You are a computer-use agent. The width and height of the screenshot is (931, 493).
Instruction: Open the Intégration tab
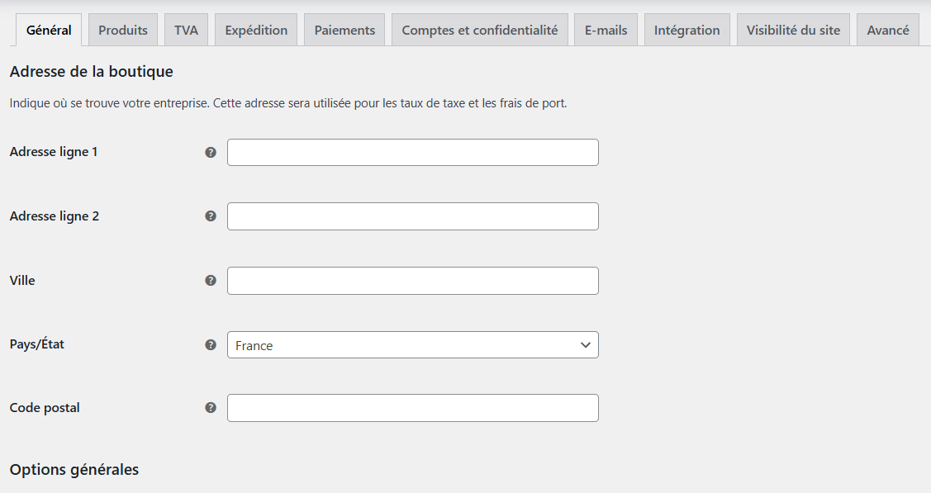coord(686,29)
